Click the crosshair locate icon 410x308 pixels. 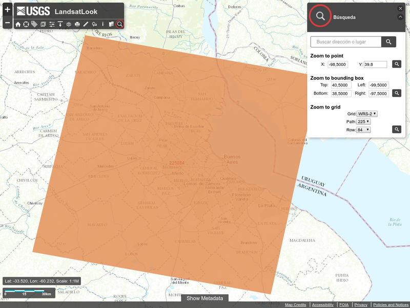tap(26, 24)
